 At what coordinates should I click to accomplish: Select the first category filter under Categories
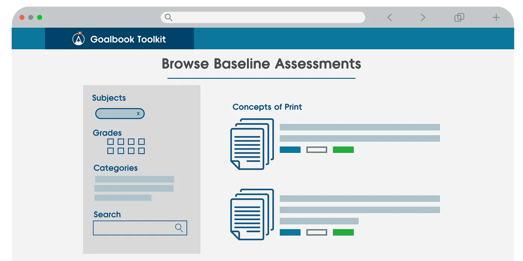[x=134, y=179]
